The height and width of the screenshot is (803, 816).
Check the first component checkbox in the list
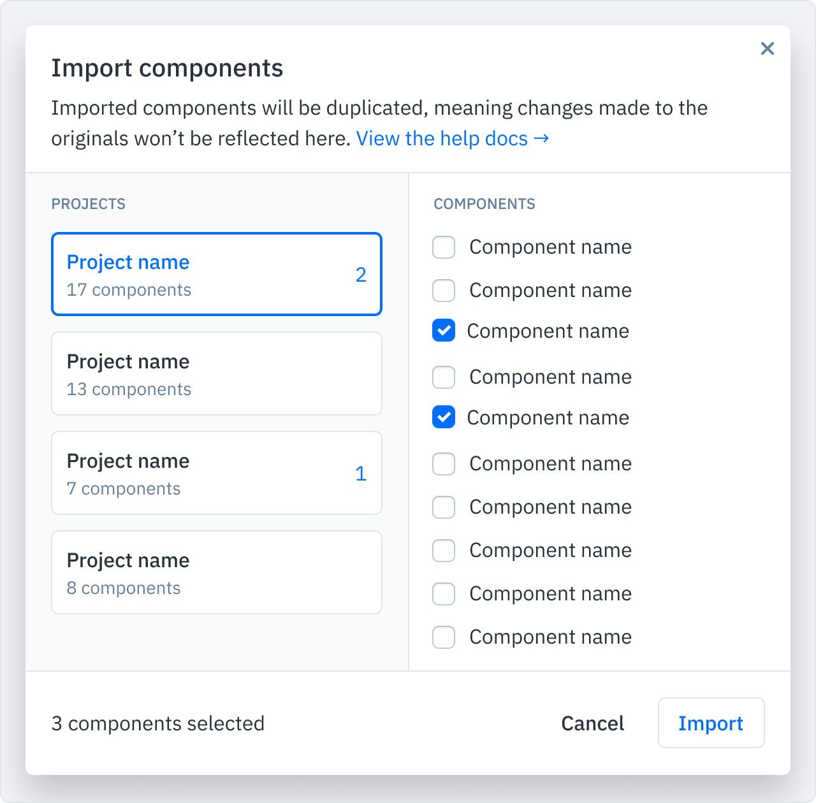click(x=443, y=247)
